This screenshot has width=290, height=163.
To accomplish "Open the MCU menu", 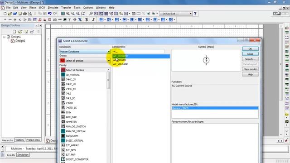I will [x=42, y=8].
